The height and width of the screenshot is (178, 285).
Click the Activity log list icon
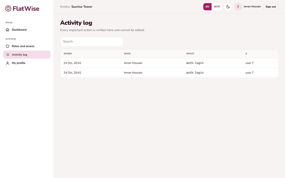pyautogui.click(x=7, y=54)
